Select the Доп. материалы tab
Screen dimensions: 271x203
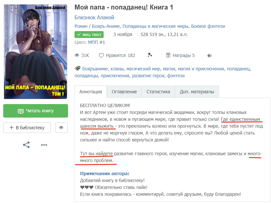(197, 92)
